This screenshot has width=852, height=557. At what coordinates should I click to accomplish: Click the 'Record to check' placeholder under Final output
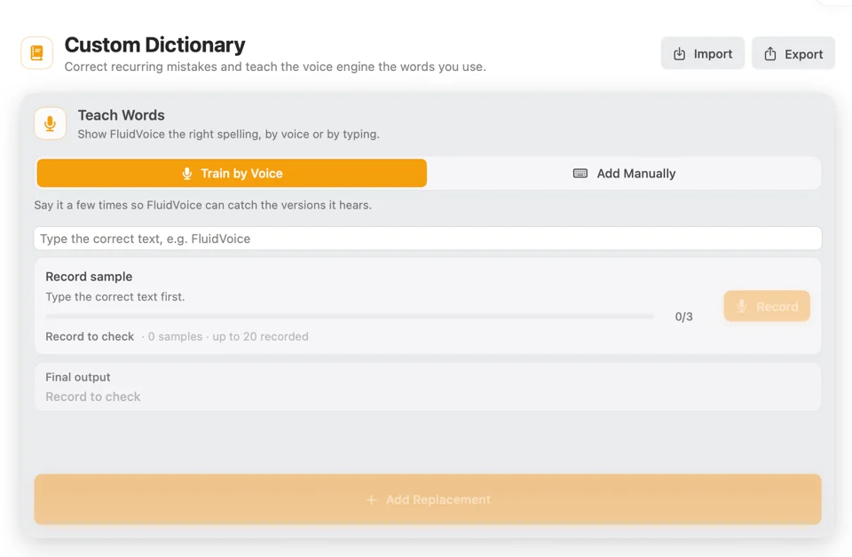pos(93,396)
